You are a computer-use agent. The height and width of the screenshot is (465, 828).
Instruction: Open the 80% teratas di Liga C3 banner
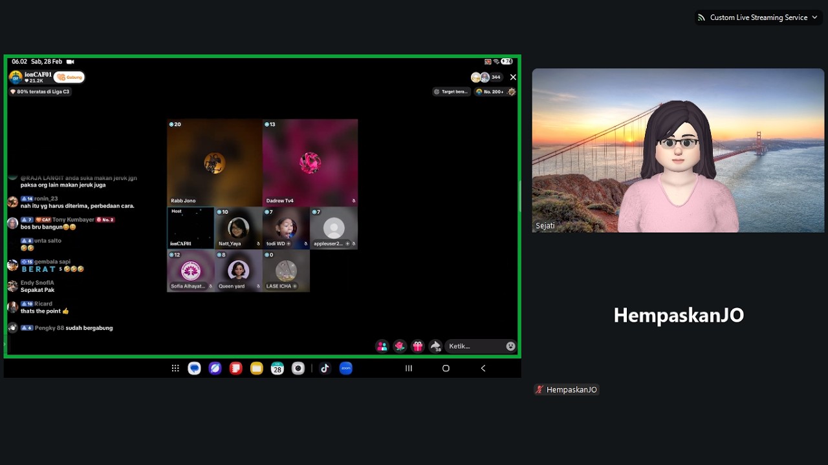pyautogui.click(x=40, y=92)
